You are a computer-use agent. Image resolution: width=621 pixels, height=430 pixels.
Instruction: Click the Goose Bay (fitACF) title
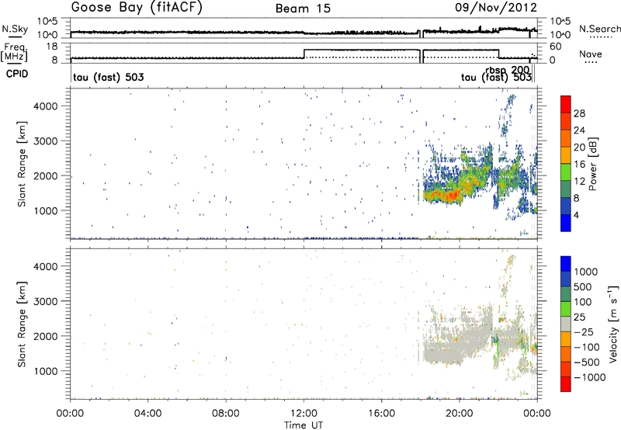point(137,8)
